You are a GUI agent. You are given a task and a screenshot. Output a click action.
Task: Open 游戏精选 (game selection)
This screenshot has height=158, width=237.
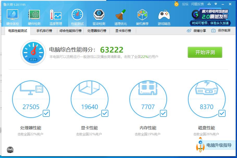(x=164, y=17)
